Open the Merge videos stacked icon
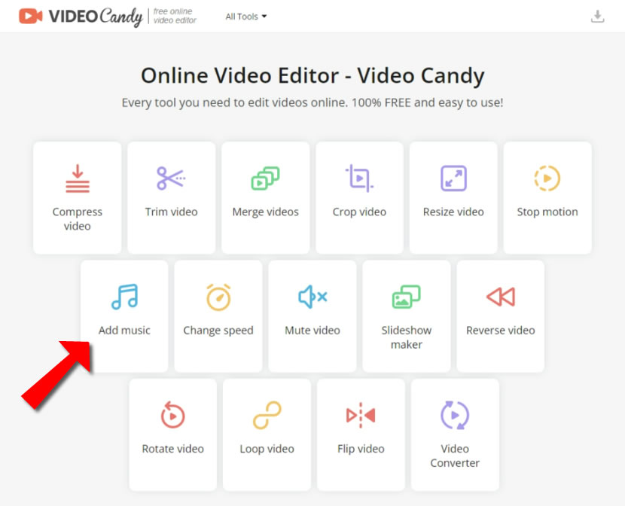The height and width of the screenshot is (506, 625). pyautogui.click(x=266, y=178)
